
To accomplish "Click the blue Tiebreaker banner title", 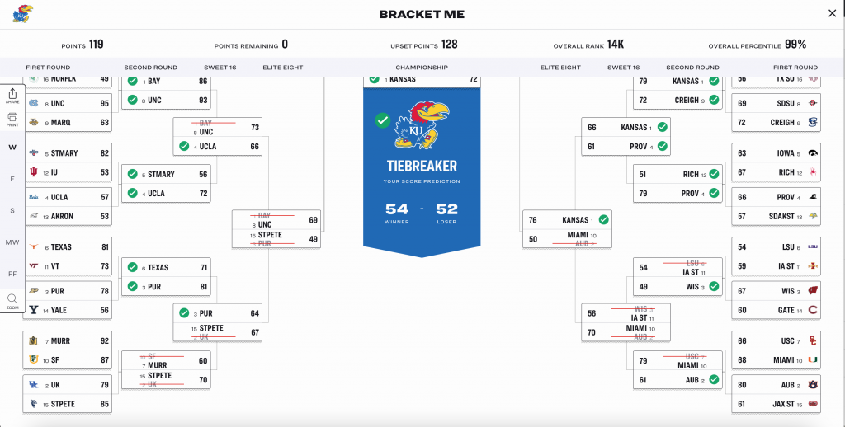I will click(x=422, y=167).
